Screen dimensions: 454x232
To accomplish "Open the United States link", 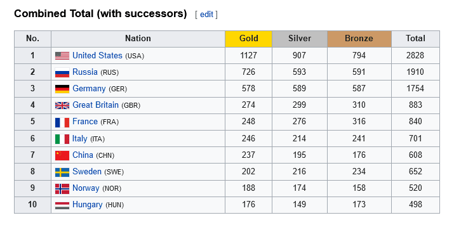I will tap(97, 56).
